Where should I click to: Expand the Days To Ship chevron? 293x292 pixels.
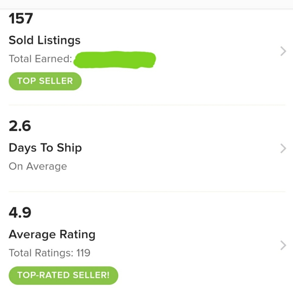pos(283,149)
